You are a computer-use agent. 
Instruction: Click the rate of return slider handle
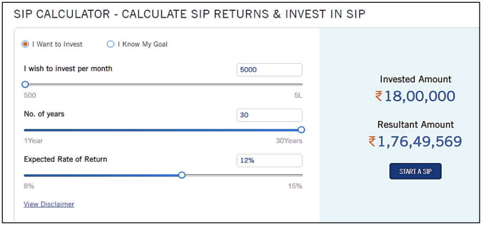click(x=182, y=175)
